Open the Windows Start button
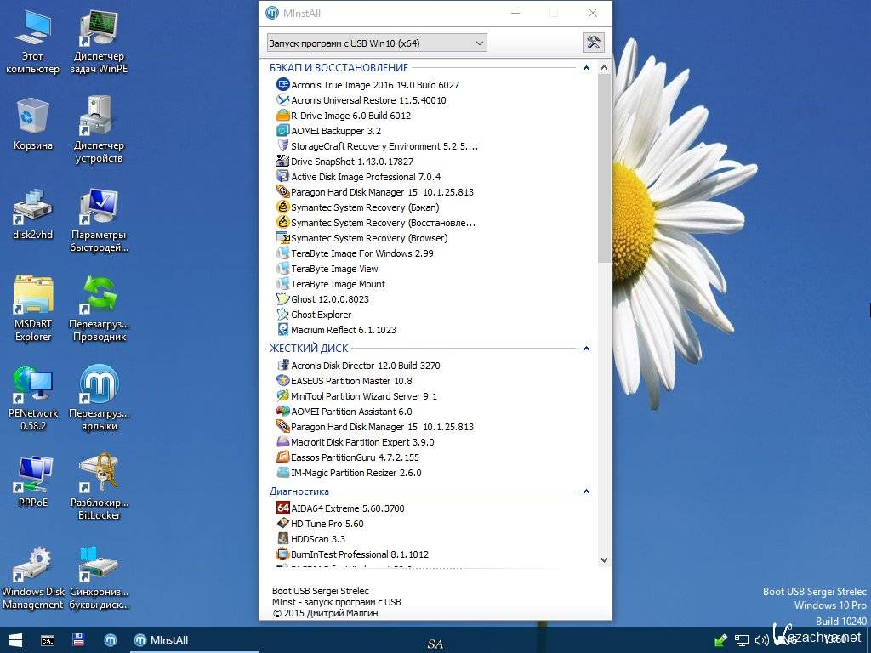Screen dimensions: 871x653 point(14,640)
